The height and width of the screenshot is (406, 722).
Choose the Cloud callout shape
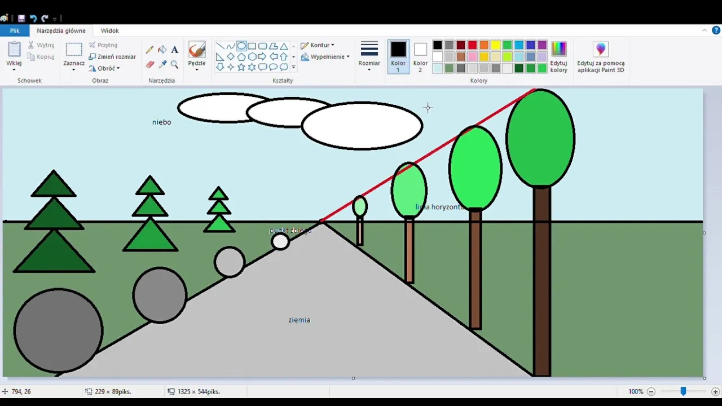click(284, 67)
